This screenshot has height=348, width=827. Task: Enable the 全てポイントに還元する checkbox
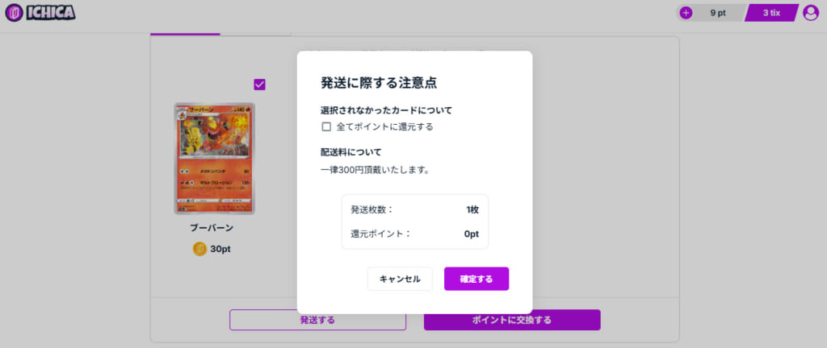click(x=326, y=126)
